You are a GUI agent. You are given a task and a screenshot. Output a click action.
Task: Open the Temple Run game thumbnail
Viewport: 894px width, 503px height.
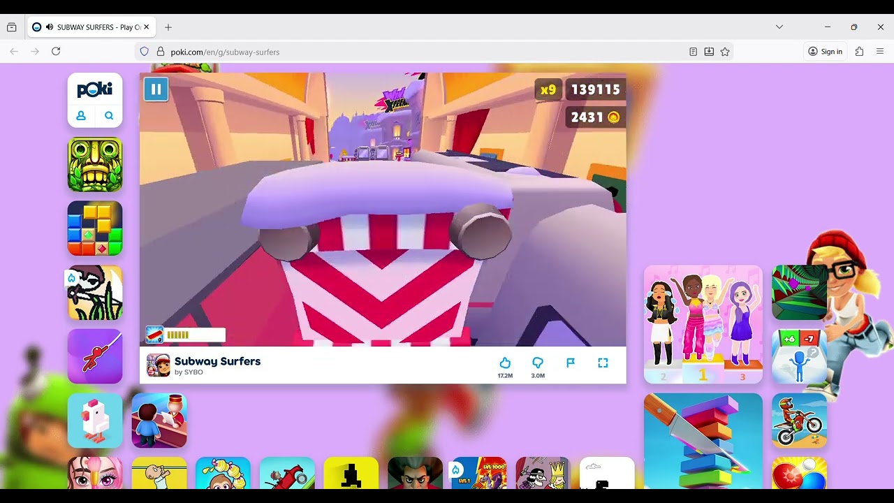point(95,164)
